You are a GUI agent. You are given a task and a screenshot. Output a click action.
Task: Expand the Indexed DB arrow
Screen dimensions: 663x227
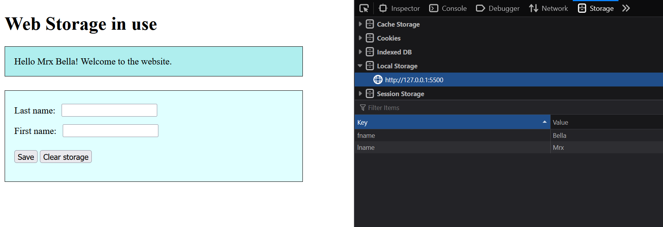[360, 52]
